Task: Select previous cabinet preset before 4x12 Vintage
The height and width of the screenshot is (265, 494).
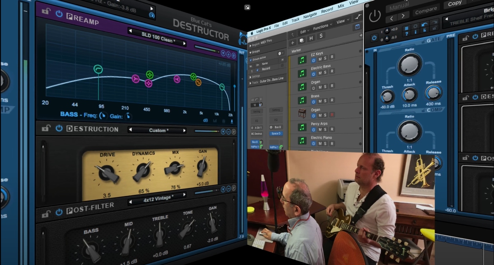Action: pos(130,202)
